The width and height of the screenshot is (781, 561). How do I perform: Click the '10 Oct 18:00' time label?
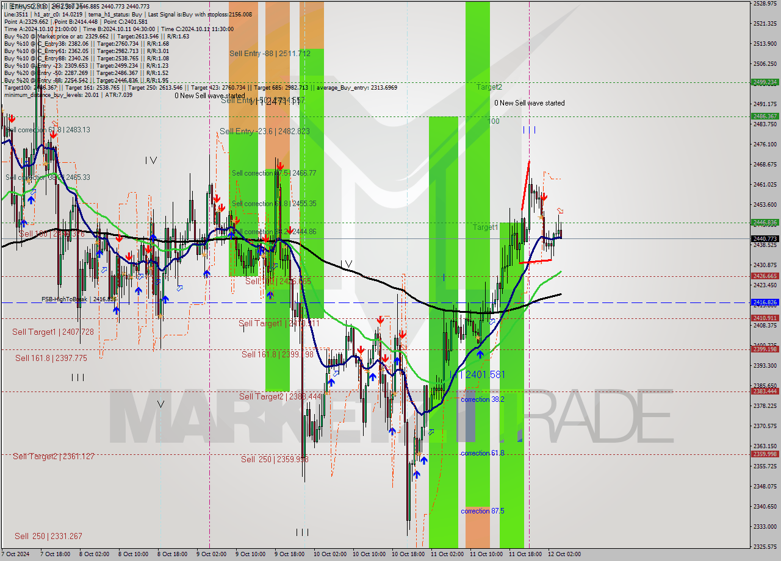408,554
